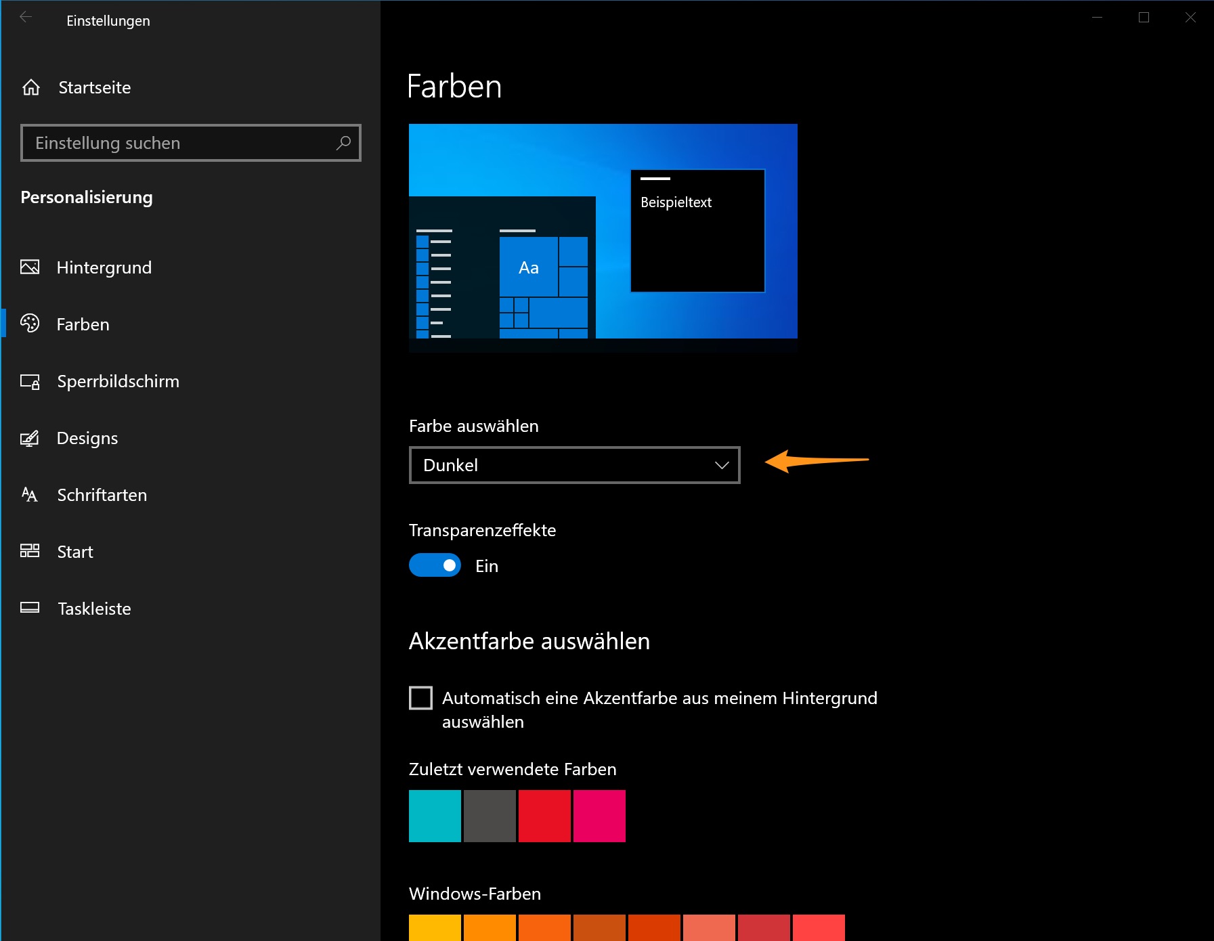
Task: Click the Startseite home icon
Action: [31, 87]
